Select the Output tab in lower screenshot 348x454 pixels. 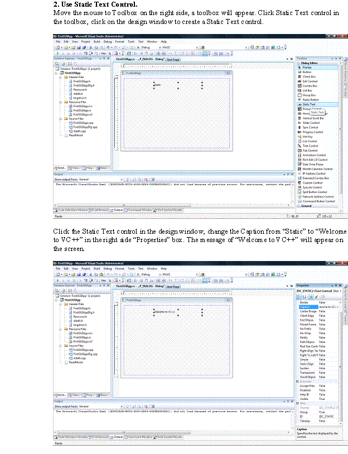tap(117, 437)
